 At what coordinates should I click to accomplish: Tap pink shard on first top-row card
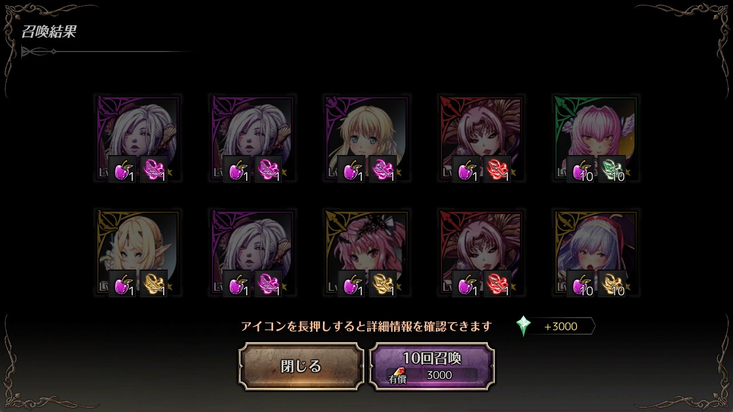(x=153, y=169)
